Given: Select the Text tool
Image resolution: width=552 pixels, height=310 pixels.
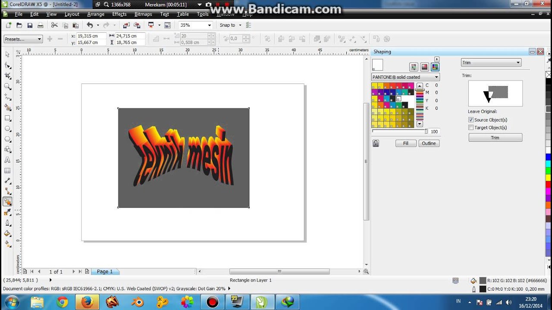Looking at the screenshot, I should pos(7,160).
